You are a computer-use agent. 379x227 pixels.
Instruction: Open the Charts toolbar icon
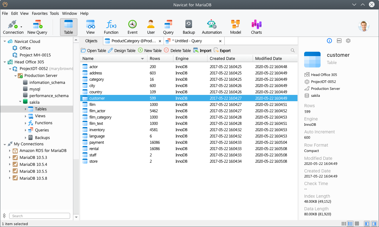click(x=256, y=24)
